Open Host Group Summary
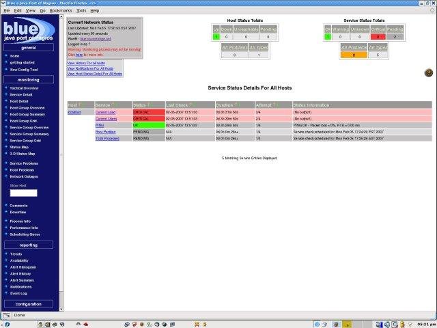The image size is (437, 328). (27, 114)
